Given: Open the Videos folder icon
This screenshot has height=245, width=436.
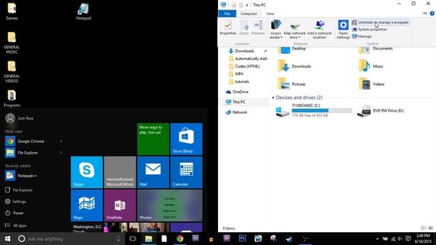Looking at the screenshot, I should click(x=364, y=84).
